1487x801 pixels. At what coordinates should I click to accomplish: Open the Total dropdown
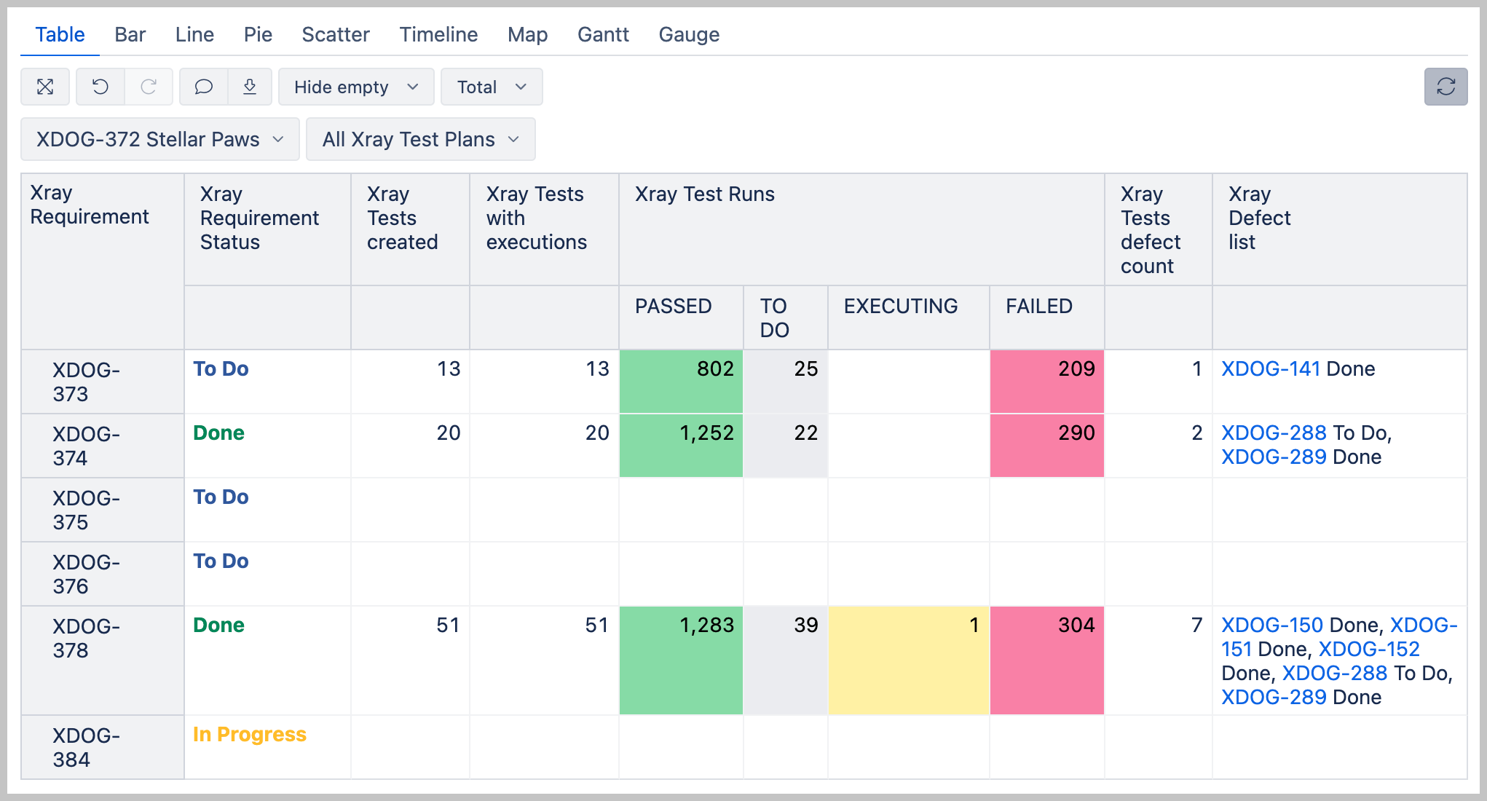[492, 87]
